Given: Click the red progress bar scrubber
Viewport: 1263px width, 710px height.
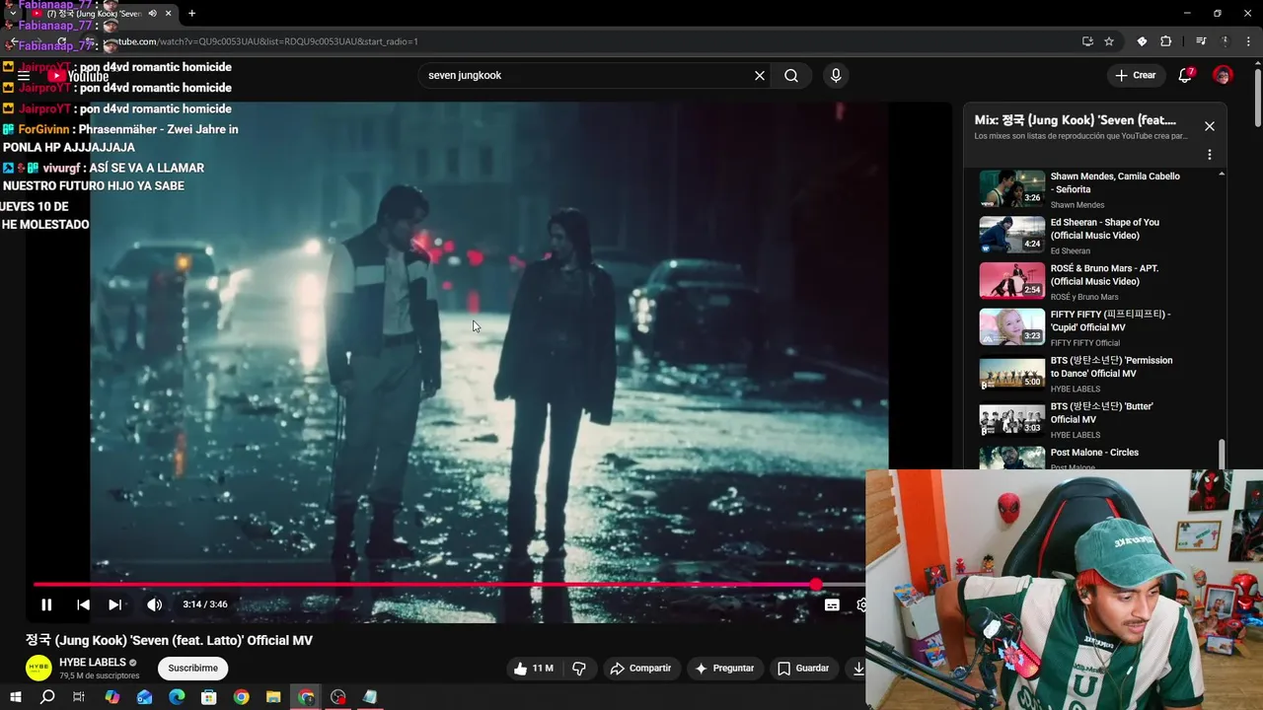Looking at the screenshot, I should tap(816, 585).
